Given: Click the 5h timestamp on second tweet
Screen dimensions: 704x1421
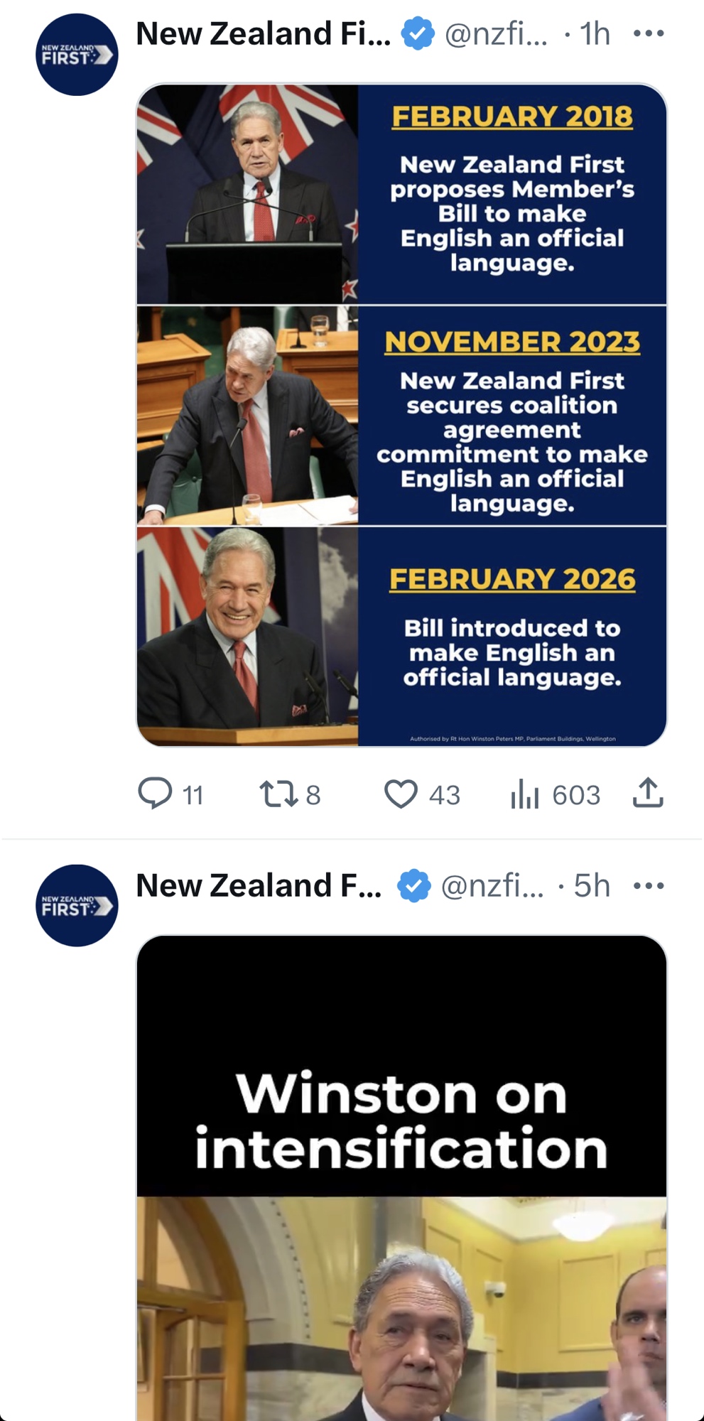Looking at the screenshot, I should click(592, 885).
